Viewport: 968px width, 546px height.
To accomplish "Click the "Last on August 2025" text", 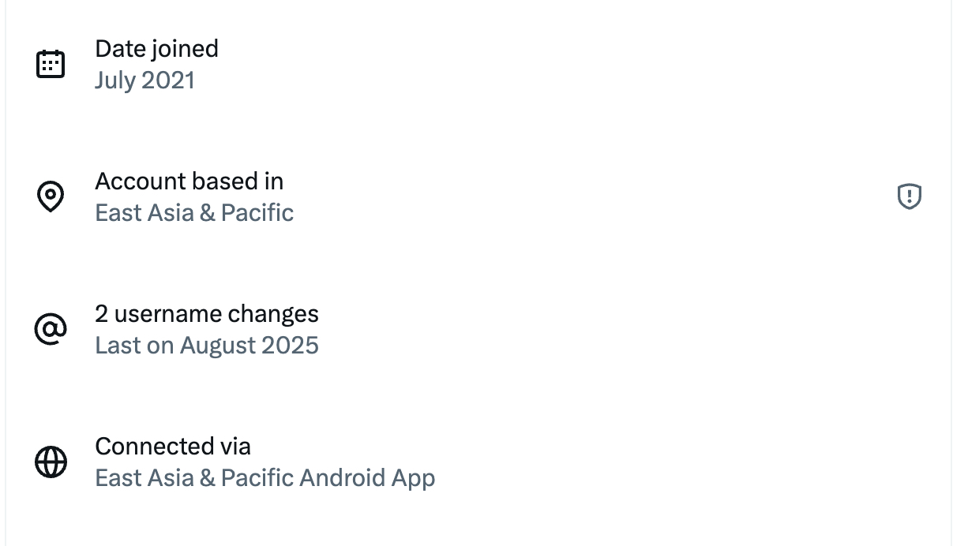I will (207, 346).
